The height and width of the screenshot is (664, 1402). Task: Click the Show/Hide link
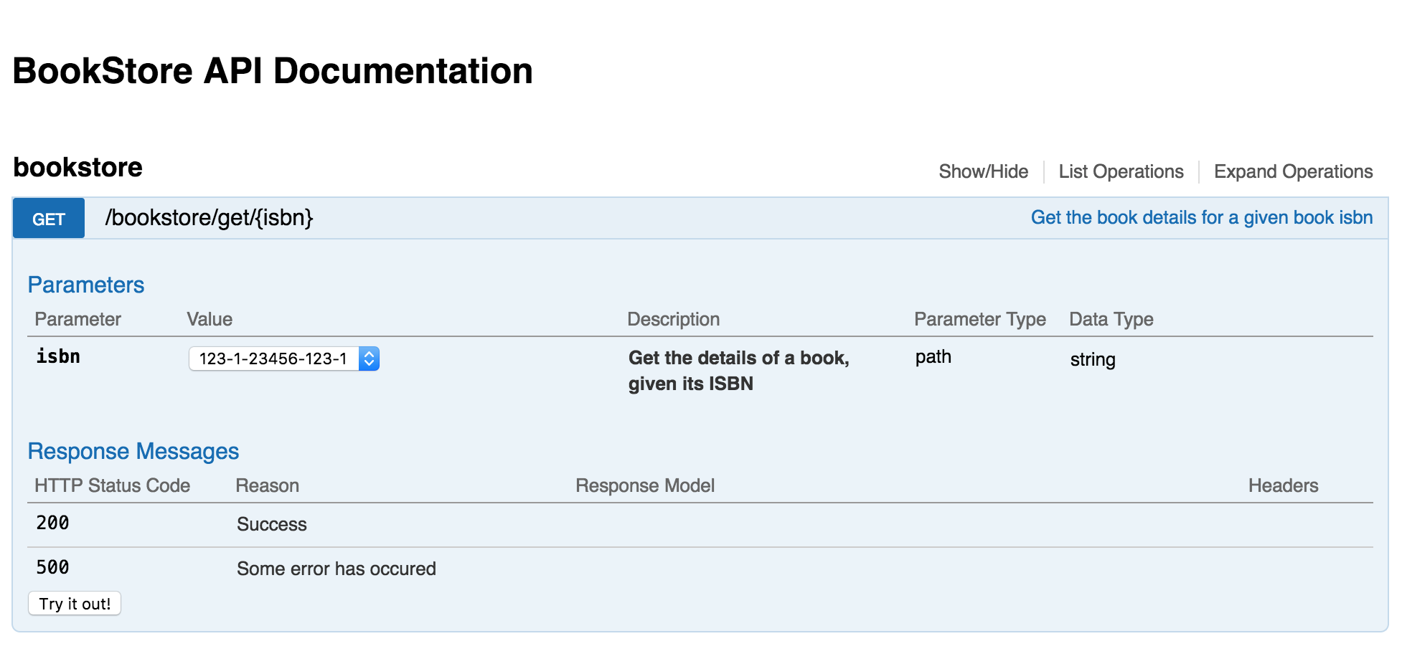983,171
